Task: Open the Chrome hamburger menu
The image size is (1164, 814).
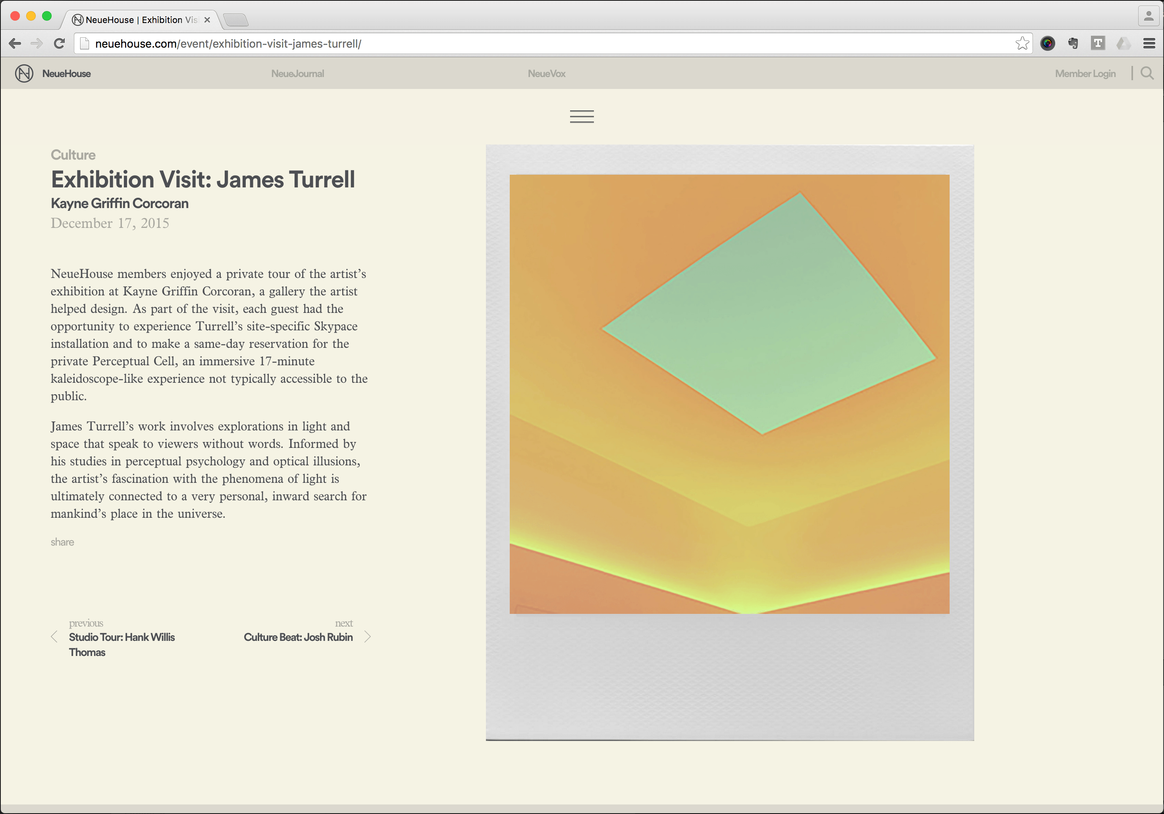Action: 1149,44
